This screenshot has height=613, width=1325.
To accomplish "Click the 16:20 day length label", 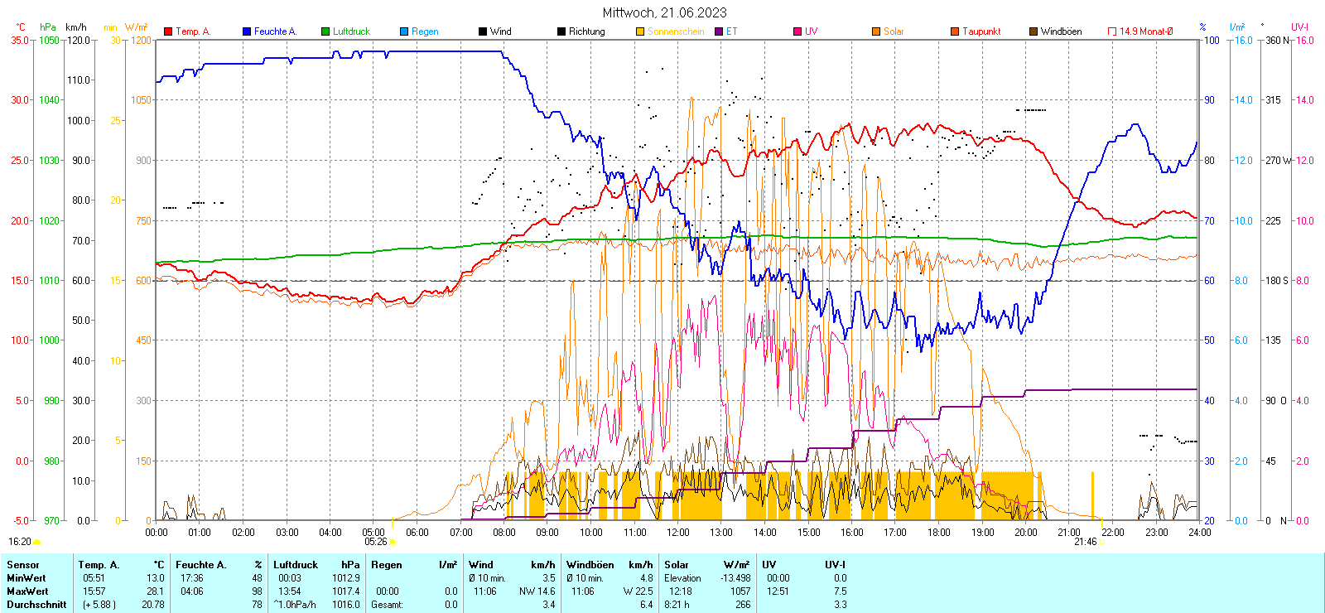I will (20, 542).
